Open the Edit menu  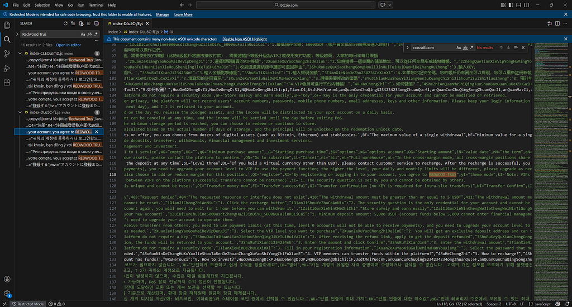click(27, 5)
